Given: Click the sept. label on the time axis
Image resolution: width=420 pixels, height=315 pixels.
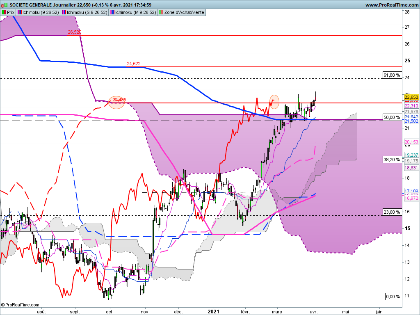Looking at the screenshot, I should pos(75,312).
